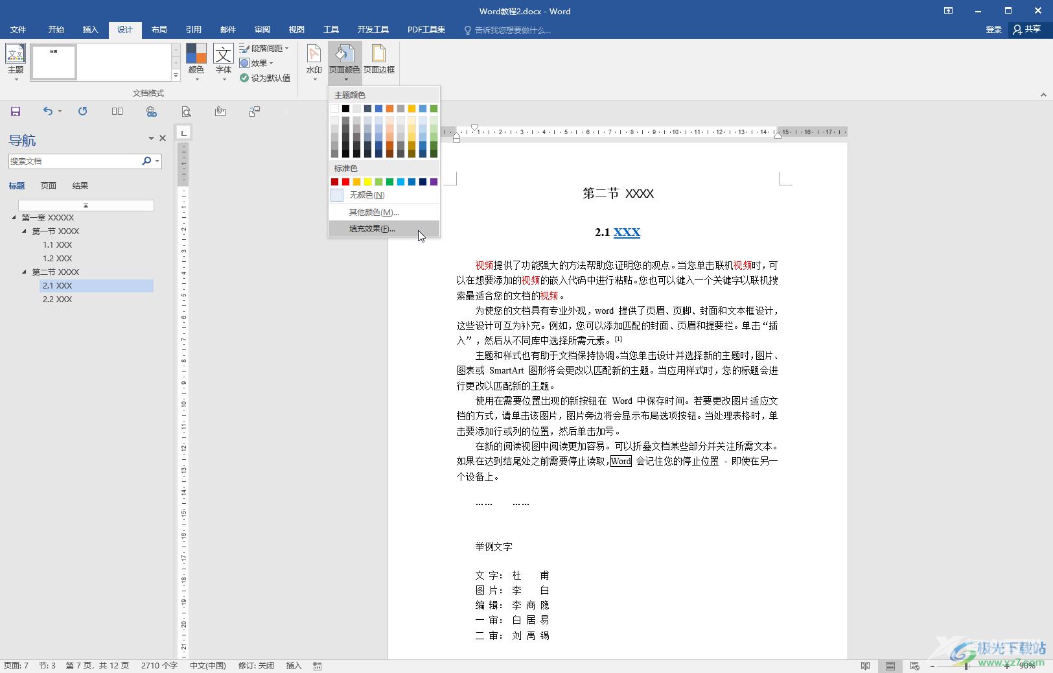Click the redo circular arrow icon

coord(82,112)
